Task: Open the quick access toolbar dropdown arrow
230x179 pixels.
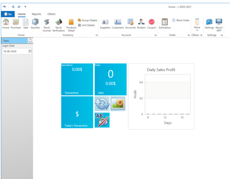Action: (x=25, y=6)
